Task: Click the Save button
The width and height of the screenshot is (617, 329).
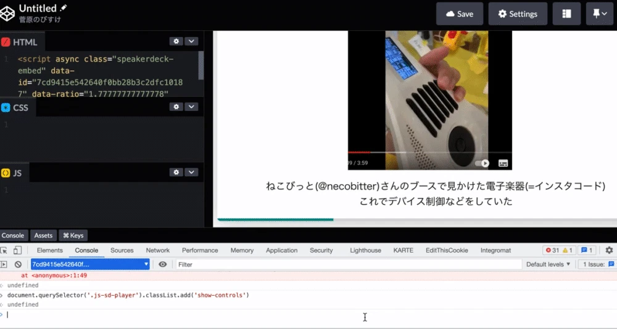Action: point(460,14)
